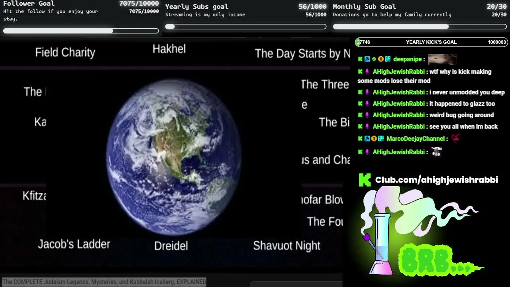
Task: Click the 'YEARLY KICK'S GOAL' label
Action: [432, 42]
